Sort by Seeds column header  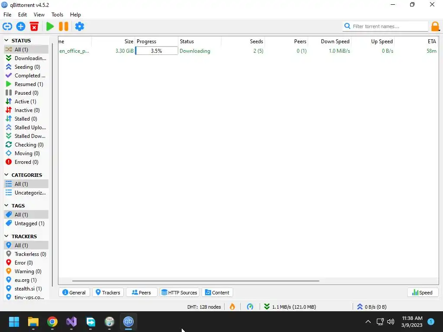click(243, 41)
